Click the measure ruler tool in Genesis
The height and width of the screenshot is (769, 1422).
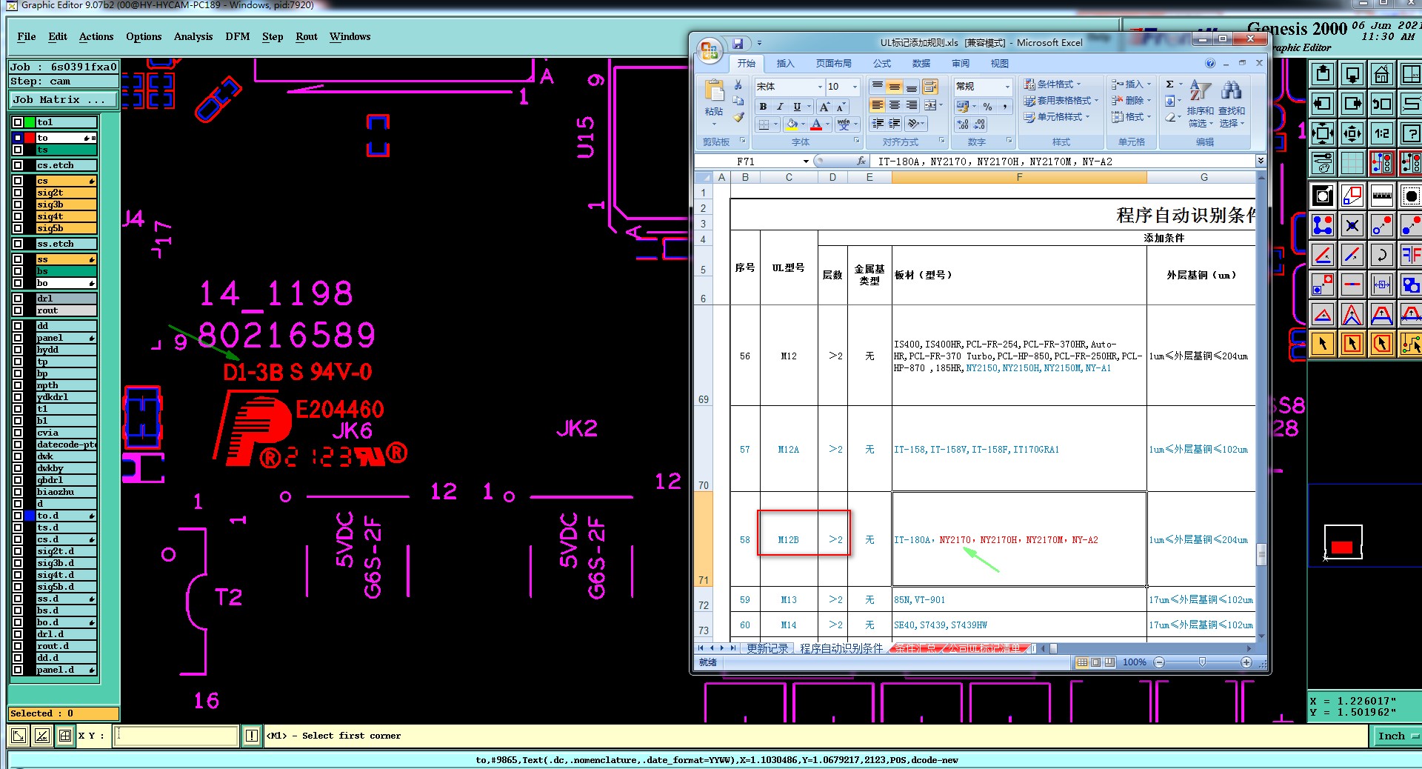click(1382, 196)
